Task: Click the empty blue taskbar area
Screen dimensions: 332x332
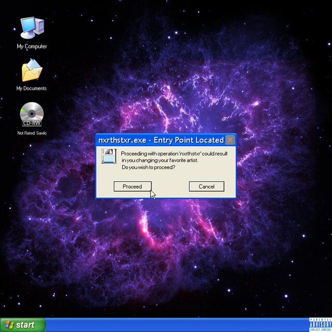Action: (x=176, y=325)
